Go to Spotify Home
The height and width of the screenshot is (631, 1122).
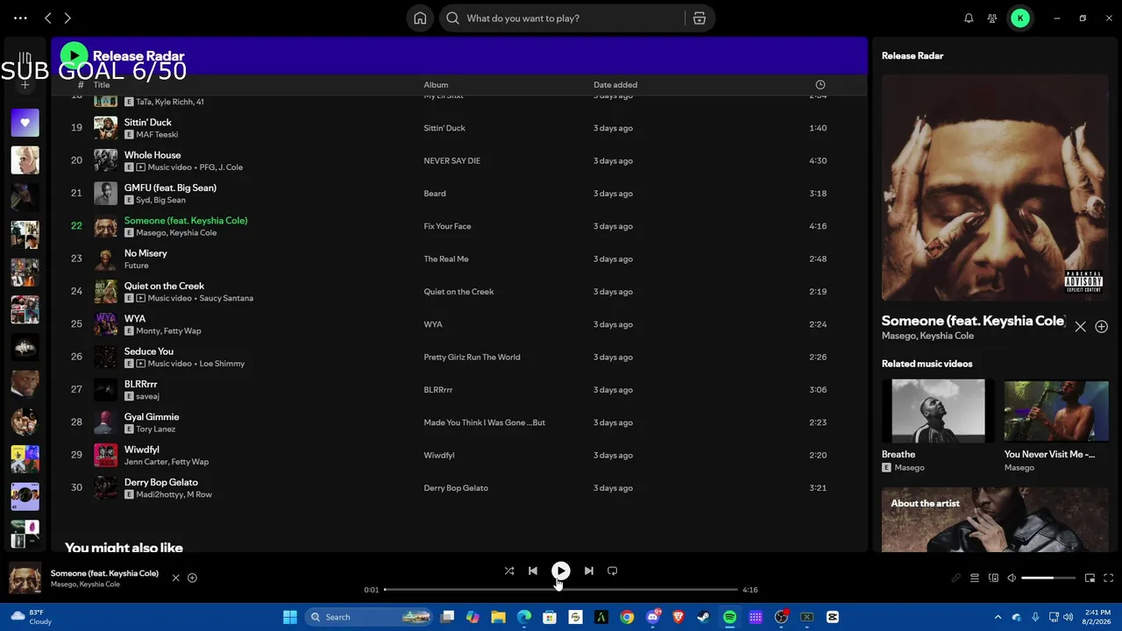pyautogui.click(x=420, y=18)
